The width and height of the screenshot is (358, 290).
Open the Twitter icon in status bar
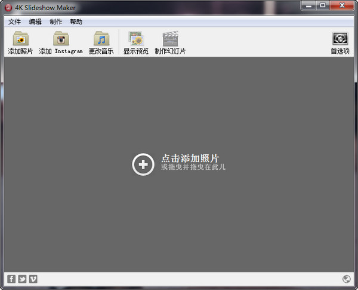(22, 279)
